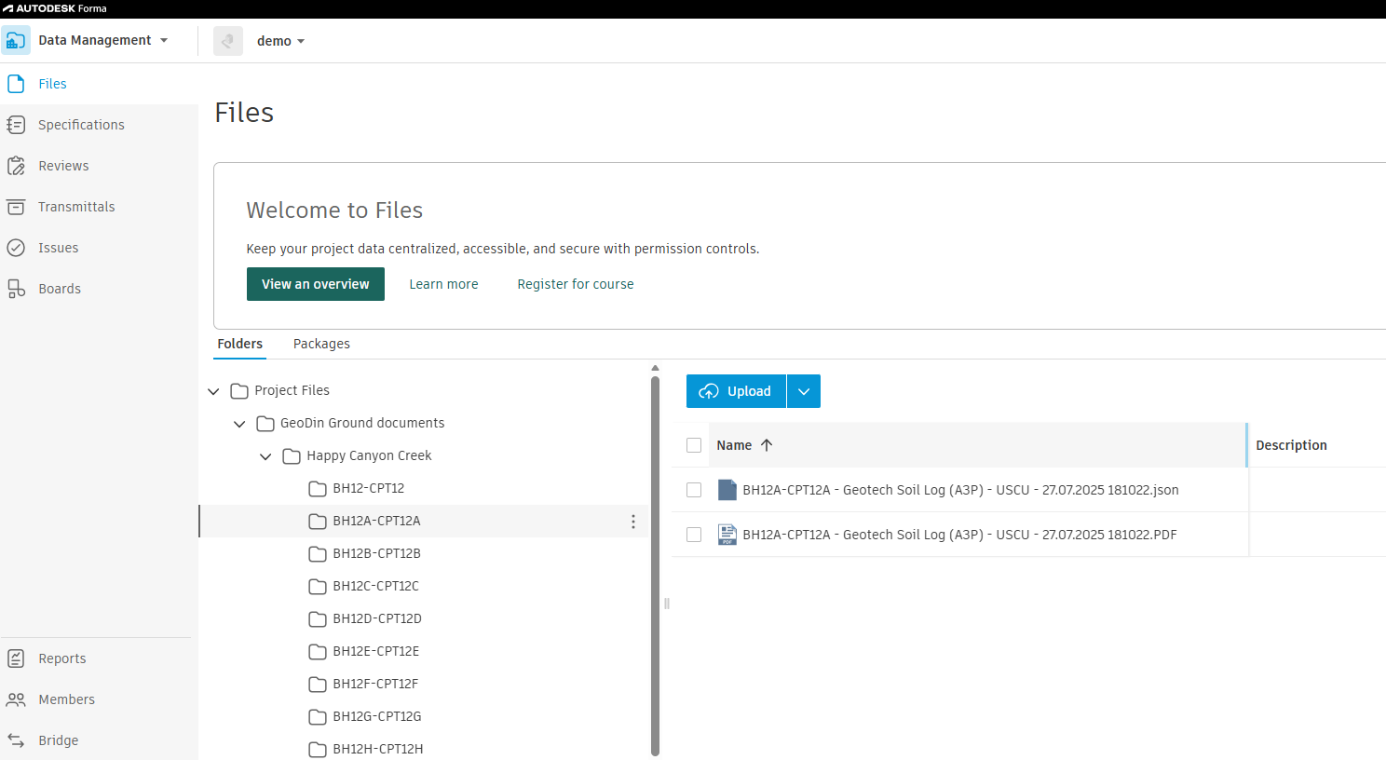Image resolution: width=1386 pixels, height=760 pixels.
Task: Collapse the Happy Canyon Creek folder
Action: [x=265, y=456]
